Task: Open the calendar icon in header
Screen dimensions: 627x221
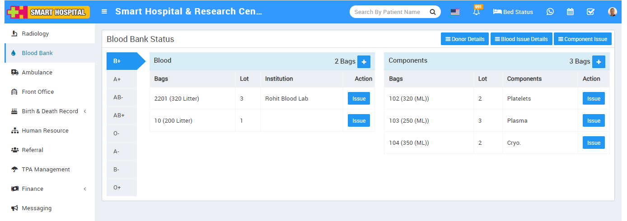Action: (x=570, y=12)
